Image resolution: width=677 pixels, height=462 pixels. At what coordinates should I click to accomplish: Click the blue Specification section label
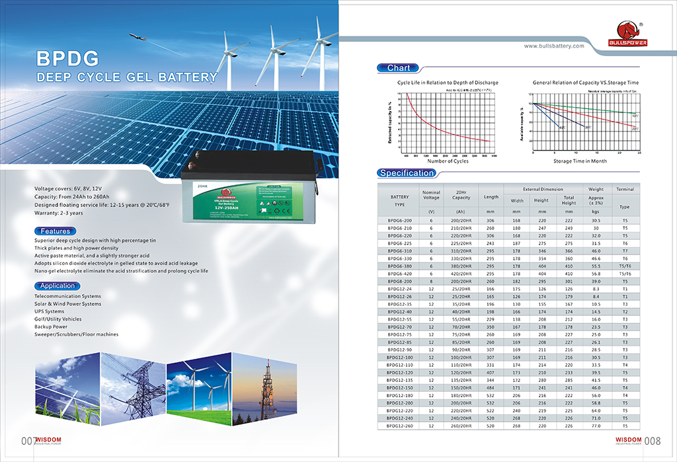[x=407, y=173]
